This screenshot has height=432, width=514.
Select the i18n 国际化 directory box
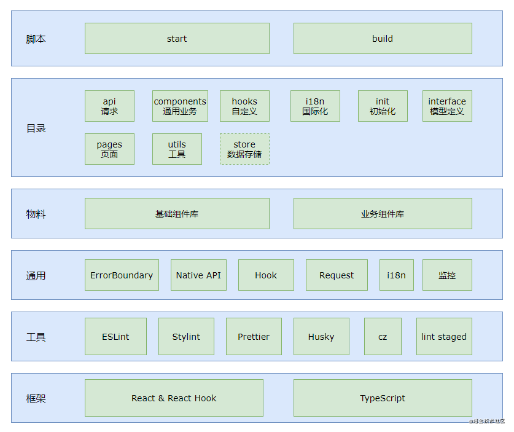[x=315, y=106]
